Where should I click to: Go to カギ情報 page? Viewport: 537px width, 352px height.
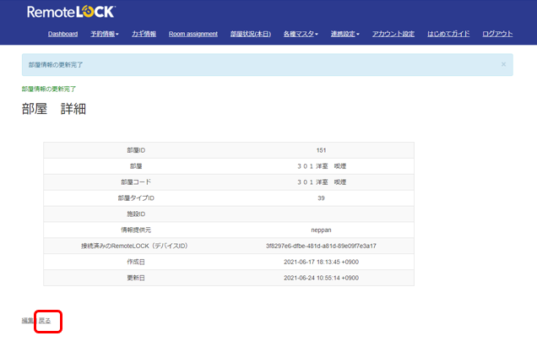(x=144, y=34)
